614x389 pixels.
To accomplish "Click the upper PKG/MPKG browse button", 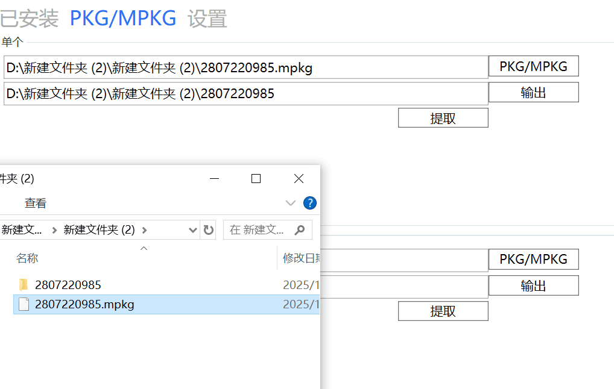I will (x=533, y=66).
